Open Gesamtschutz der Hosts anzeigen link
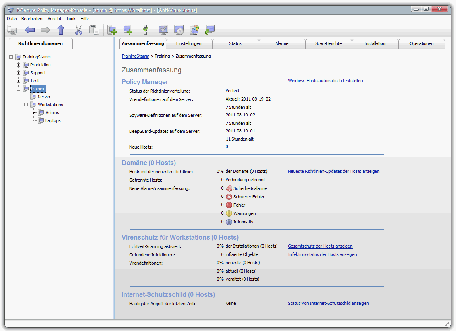Image resolution: width=456 pixels, height=331 pixels. point(320,246)
